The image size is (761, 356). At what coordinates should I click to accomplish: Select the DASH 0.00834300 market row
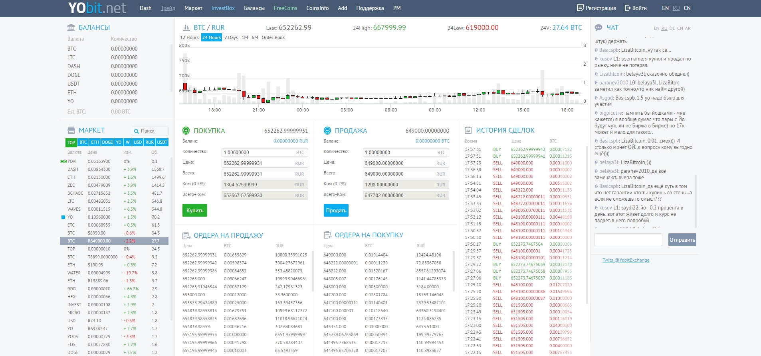(x=114, y=169)
